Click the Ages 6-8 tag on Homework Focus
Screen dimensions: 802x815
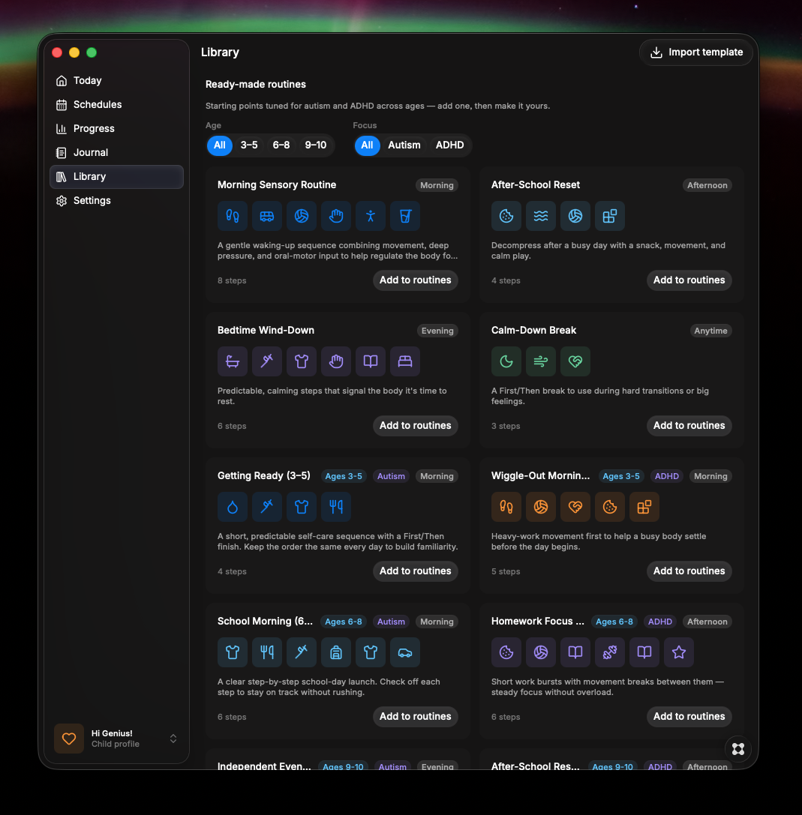(614, 622)
